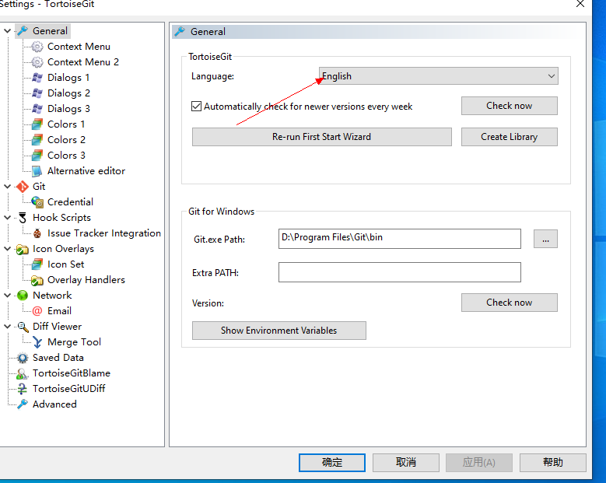The width and height of the screenshot is (606, 483).
Task: Click the Issue Tracker bug icon
Action: [x=37, y=233]
